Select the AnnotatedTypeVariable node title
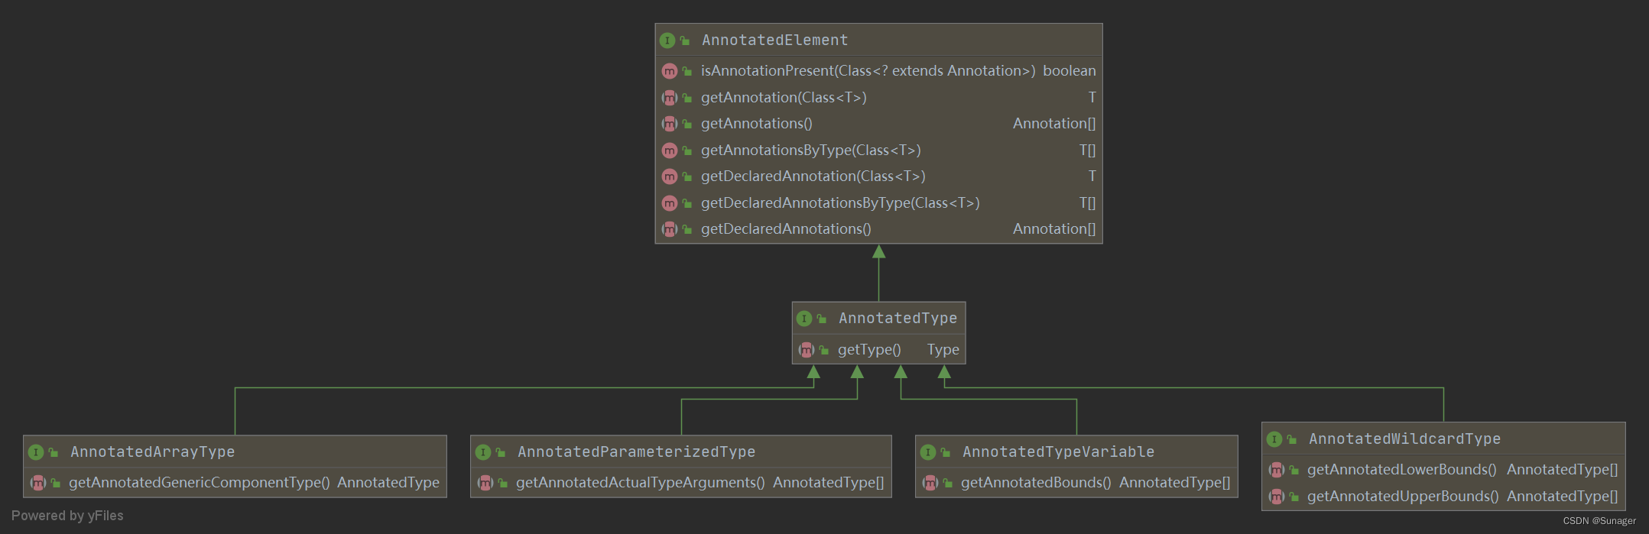The height and width of the screenshot is (534, 1649). (1058, 452)
